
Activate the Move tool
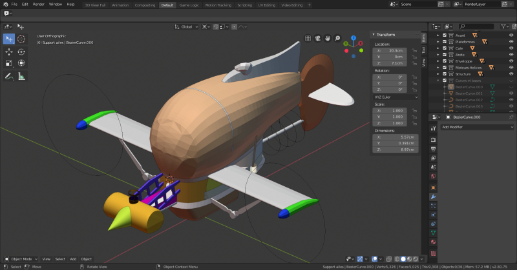pos(10,51)
